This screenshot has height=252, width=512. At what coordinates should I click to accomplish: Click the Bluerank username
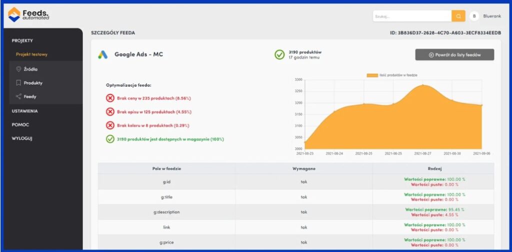coord(492,16)
